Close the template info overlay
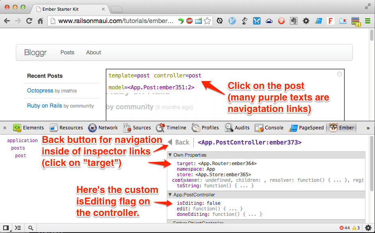Viewport: 375px width, 233px height. [x=339, y=74]
